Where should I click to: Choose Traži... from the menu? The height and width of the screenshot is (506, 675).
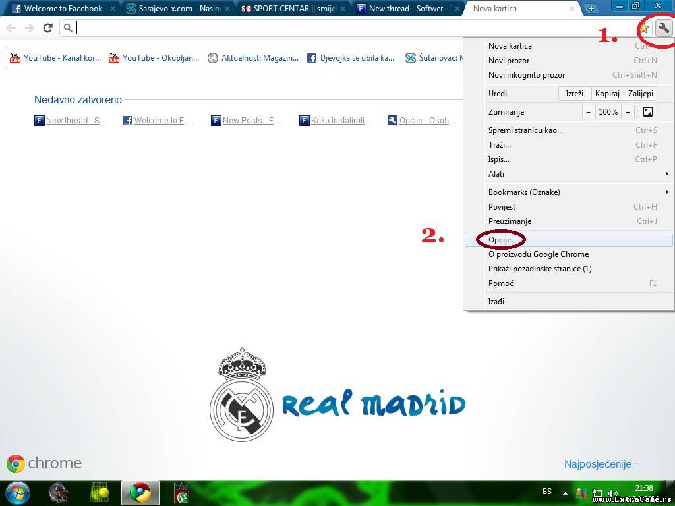point(569,145)
